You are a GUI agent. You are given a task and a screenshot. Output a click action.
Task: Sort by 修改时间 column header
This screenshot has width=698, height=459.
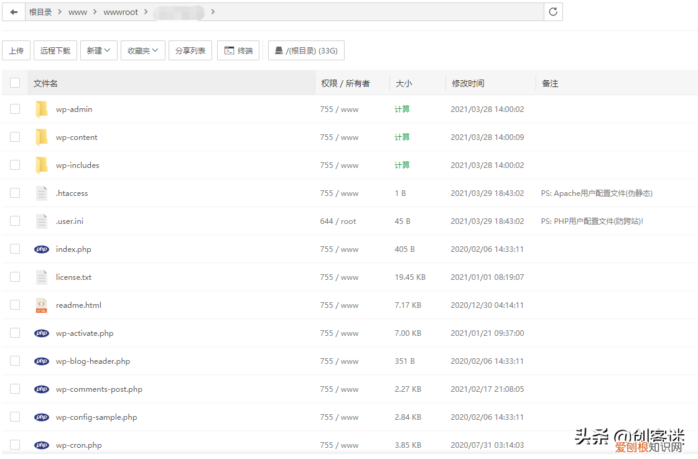click(468, 83)
